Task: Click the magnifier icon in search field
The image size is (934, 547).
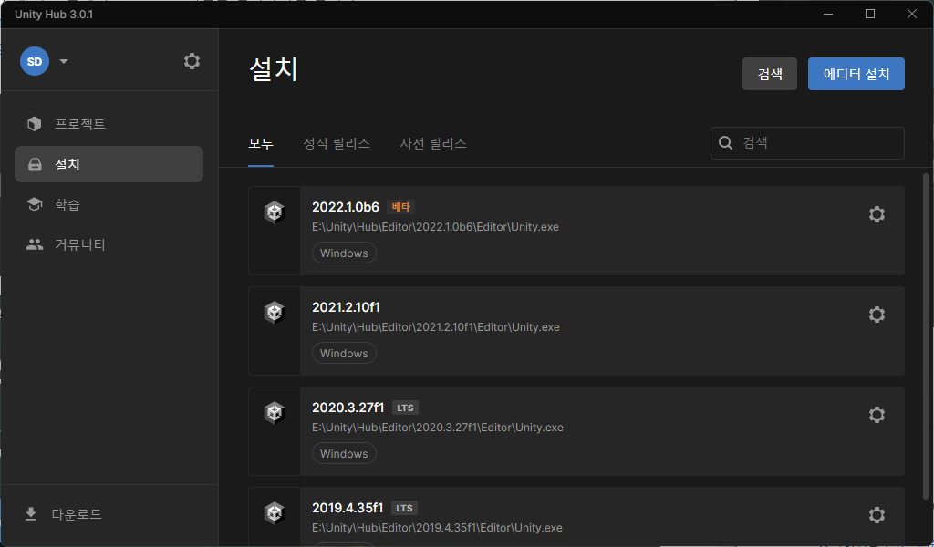Action: coord(725,143)
